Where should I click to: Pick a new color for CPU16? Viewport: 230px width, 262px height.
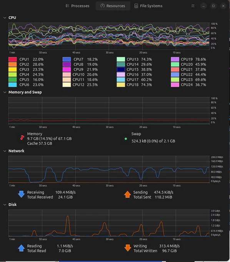(121, 74)
